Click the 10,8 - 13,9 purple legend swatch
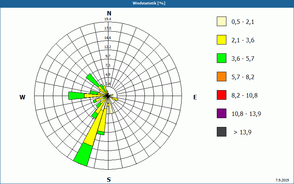Screen dimensions: 294x184 point(222,113)
